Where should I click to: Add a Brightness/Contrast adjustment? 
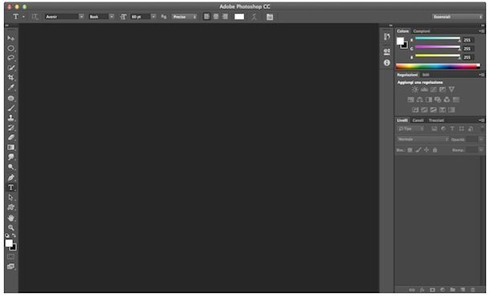coord(415,90)
